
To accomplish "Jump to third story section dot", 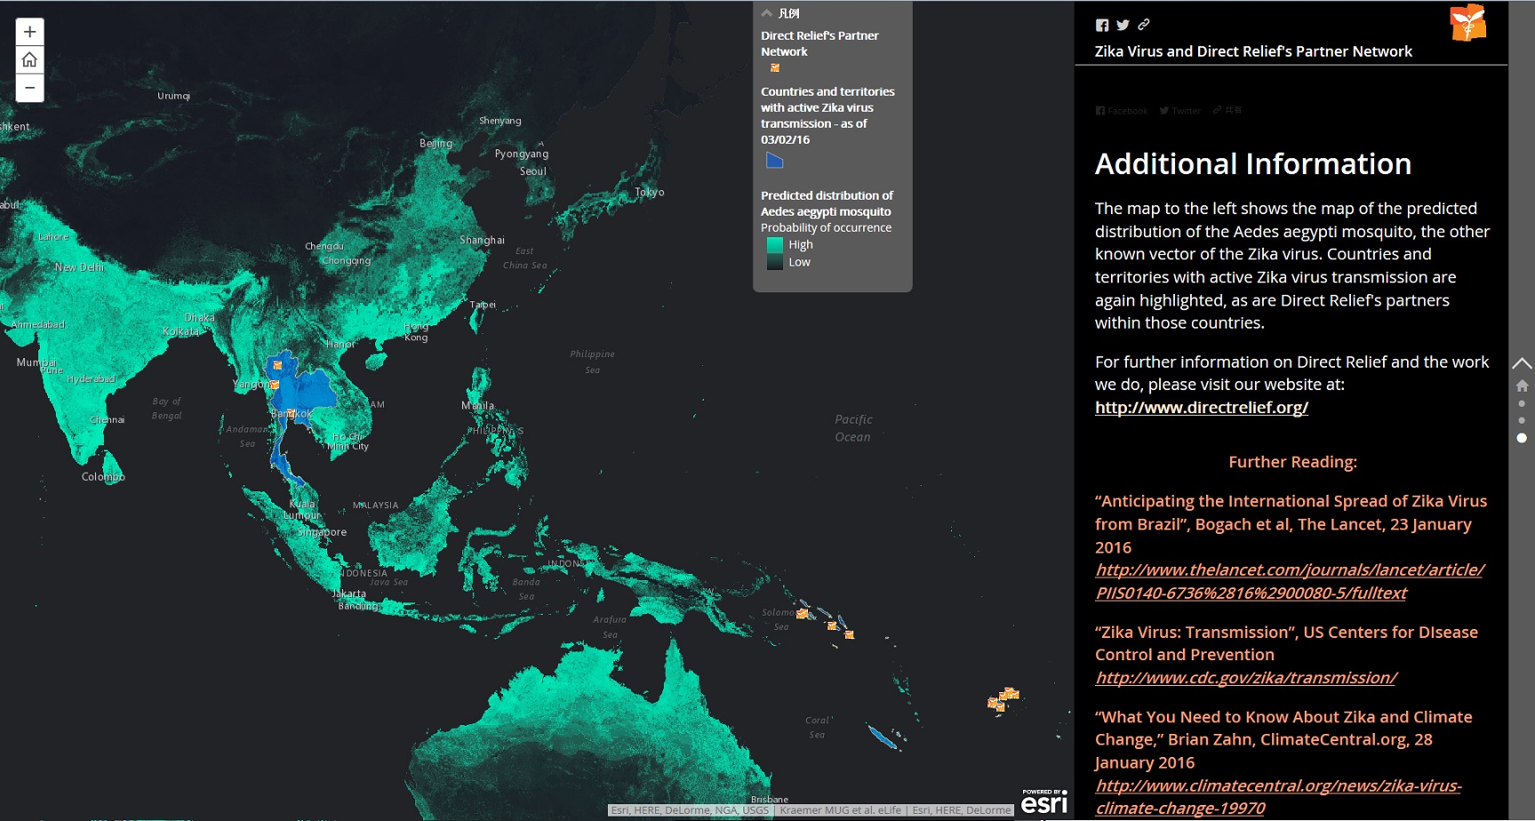I will pos(1522,420).
